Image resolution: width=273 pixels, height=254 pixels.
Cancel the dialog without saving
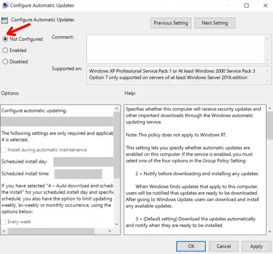pyautogui.click(x=224, y=246)
